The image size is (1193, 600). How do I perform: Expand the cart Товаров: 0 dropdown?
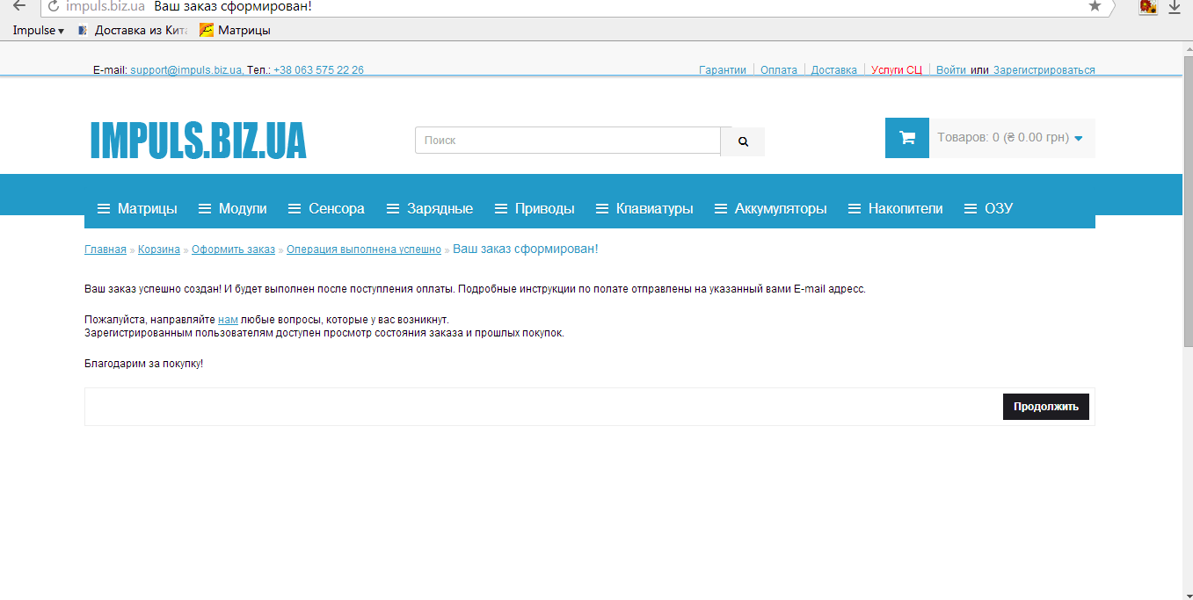pyautogui.click(x=1011, y=138)
